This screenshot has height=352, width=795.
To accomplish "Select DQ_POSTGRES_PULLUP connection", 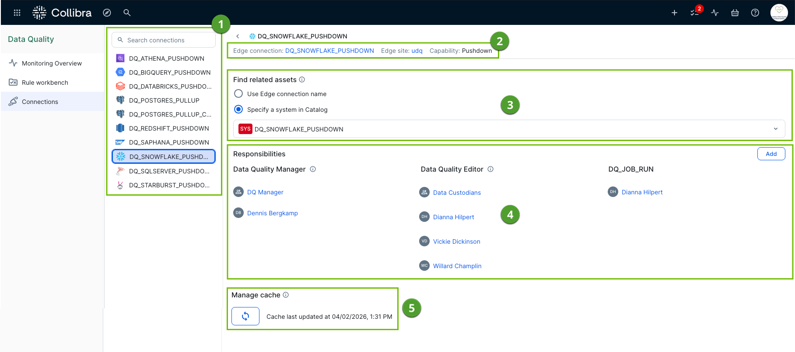I will click(164, 100).
